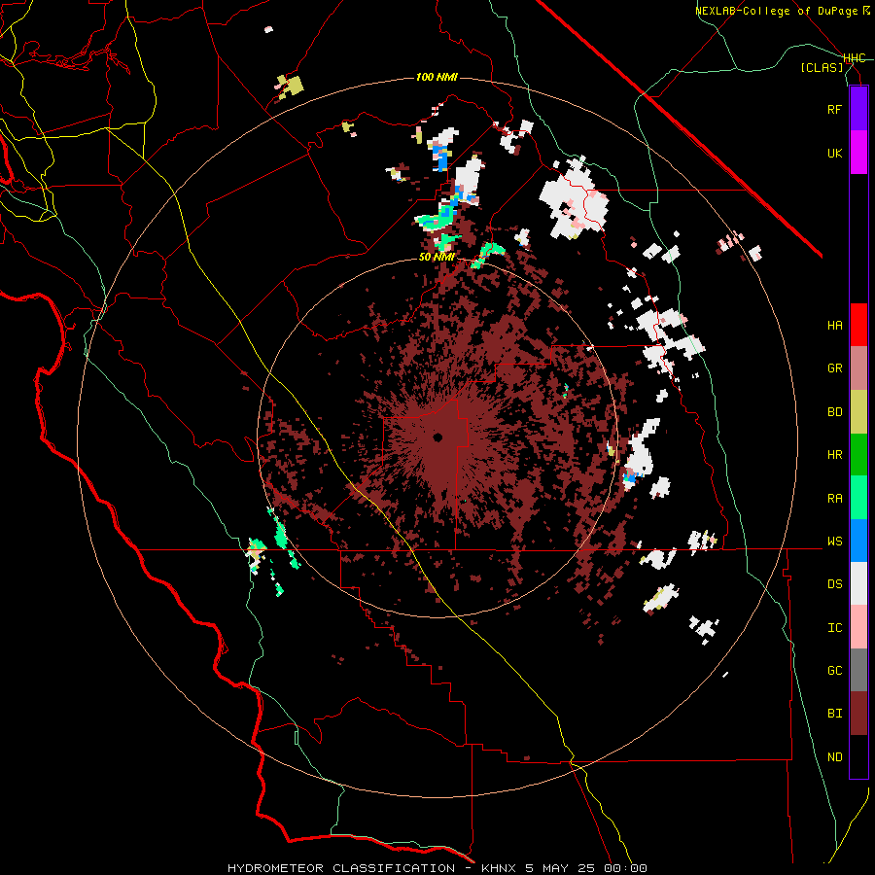875x875 pixels.
Task: Click the IC legend label
Action: pyautogui.click(x=834, y=628)
